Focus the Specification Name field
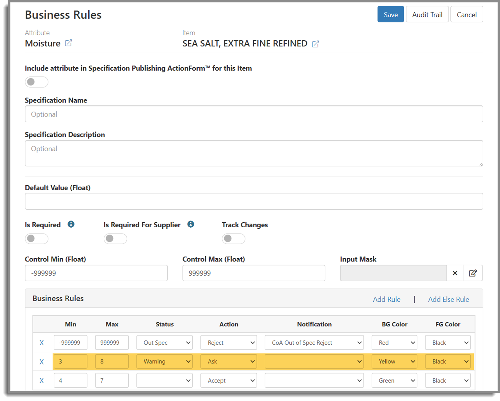Screen dimensions: 500x401 (254, 114)
